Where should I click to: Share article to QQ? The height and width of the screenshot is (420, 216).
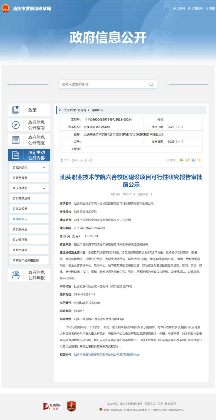[193, 160]
